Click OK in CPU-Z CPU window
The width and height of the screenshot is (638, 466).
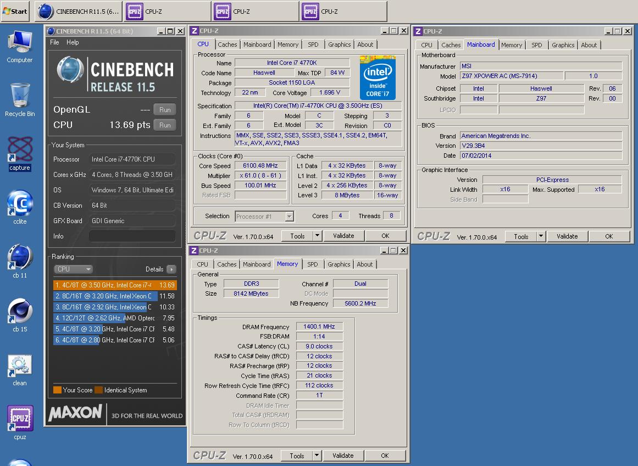[x=385, y=236]
